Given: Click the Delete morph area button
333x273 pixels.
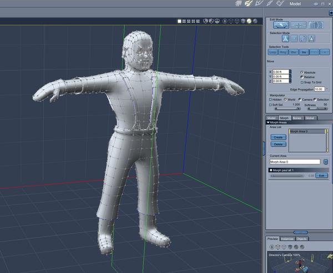Looking at the screenshot, I should pyautogui.click(x=279, y=144).
